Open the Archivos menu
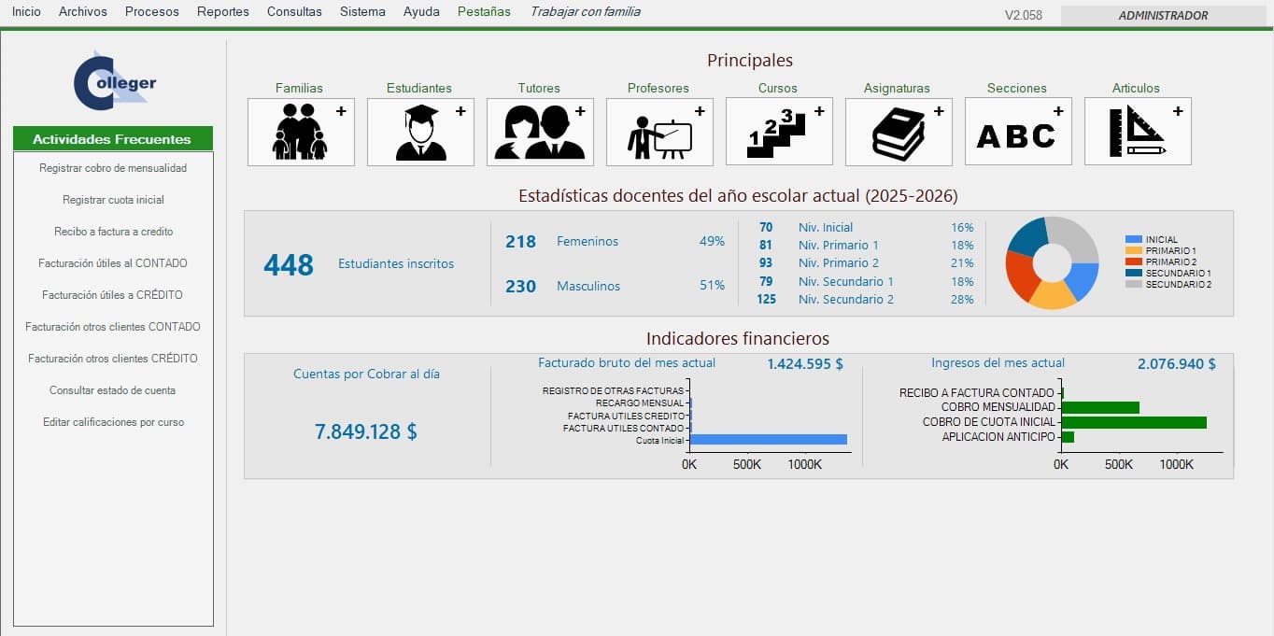This screenshot has height=636, width=1274. coord(82,12)
